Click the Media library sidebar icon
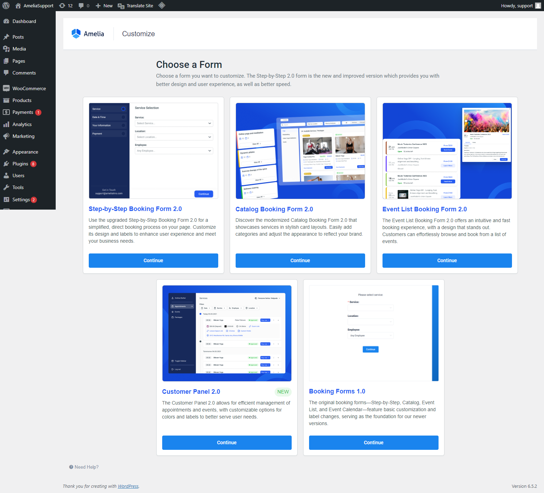 tap(6, 49)
